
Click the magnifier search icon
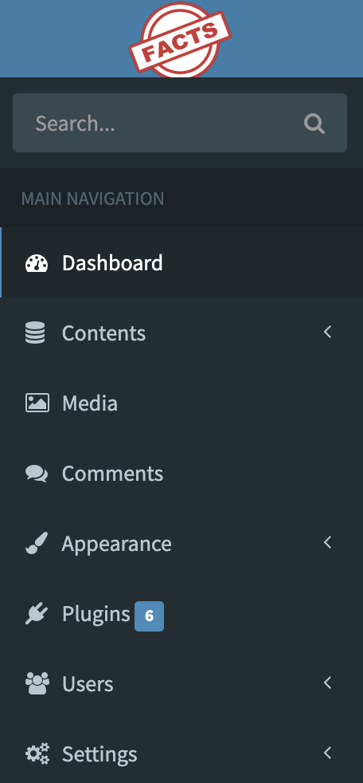314,124
